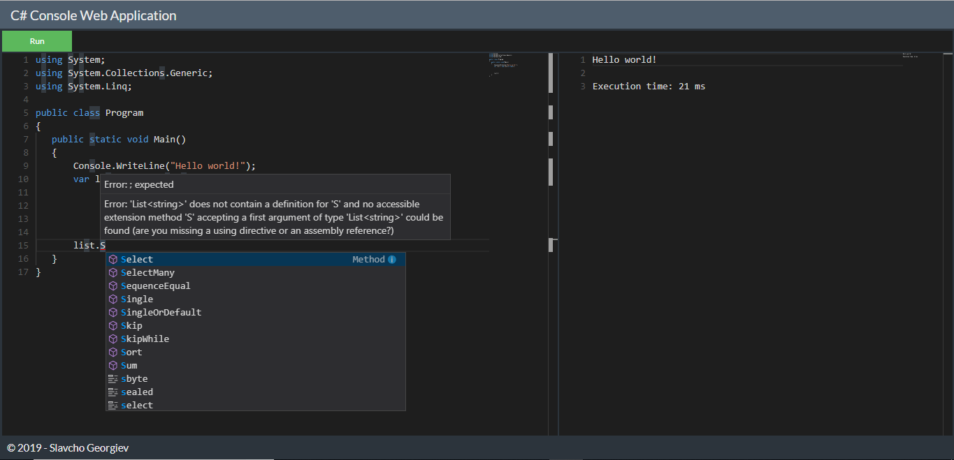This screenshot has height=460, width=954.
Task: Click the 'Execution time: 21 ms' output
Action: [649, 87]
